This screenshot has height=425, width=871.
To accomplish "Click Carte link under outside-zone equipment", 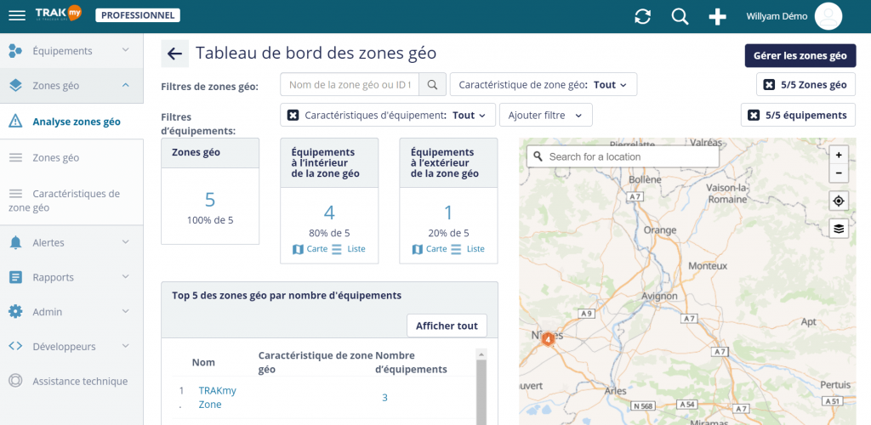I will [x=436, y=249].
